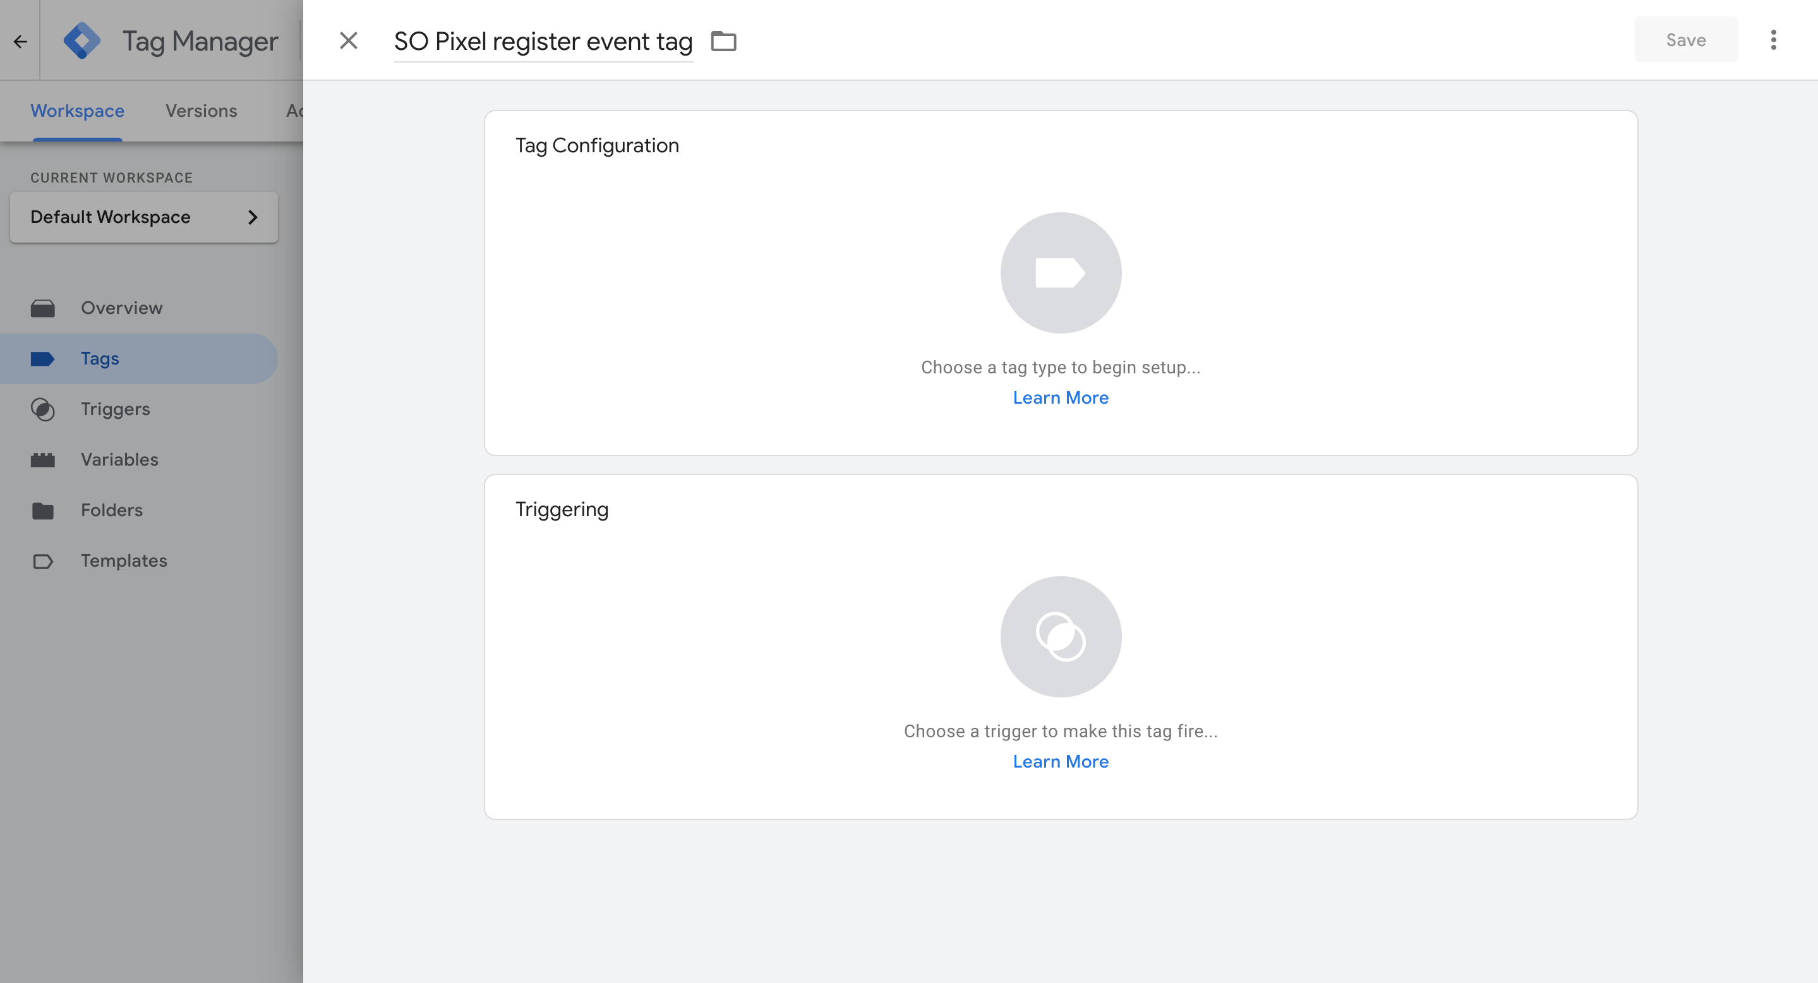Open the three-dot more actions menu
Viewport: 1818px width, 983px height.
point(1773,40)
